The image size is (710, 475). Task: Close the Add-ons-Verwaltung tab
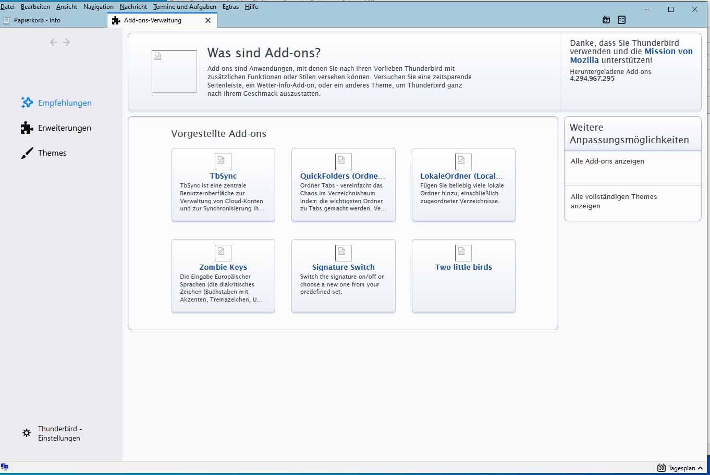click(x=208, y=20)
